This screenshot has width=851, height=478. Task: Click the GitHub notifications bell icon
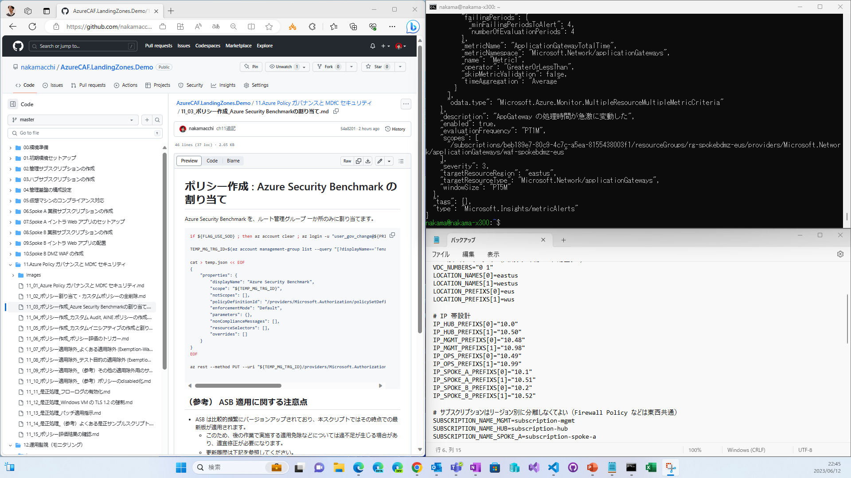(x=372, y=46)
